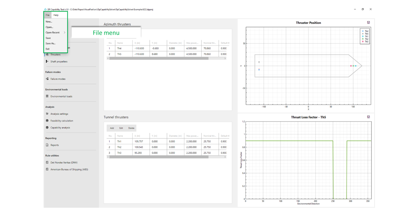Open the Thrusters page label
Screen dimensions: 415x223
pyautogui.click(x=55, y=55)
